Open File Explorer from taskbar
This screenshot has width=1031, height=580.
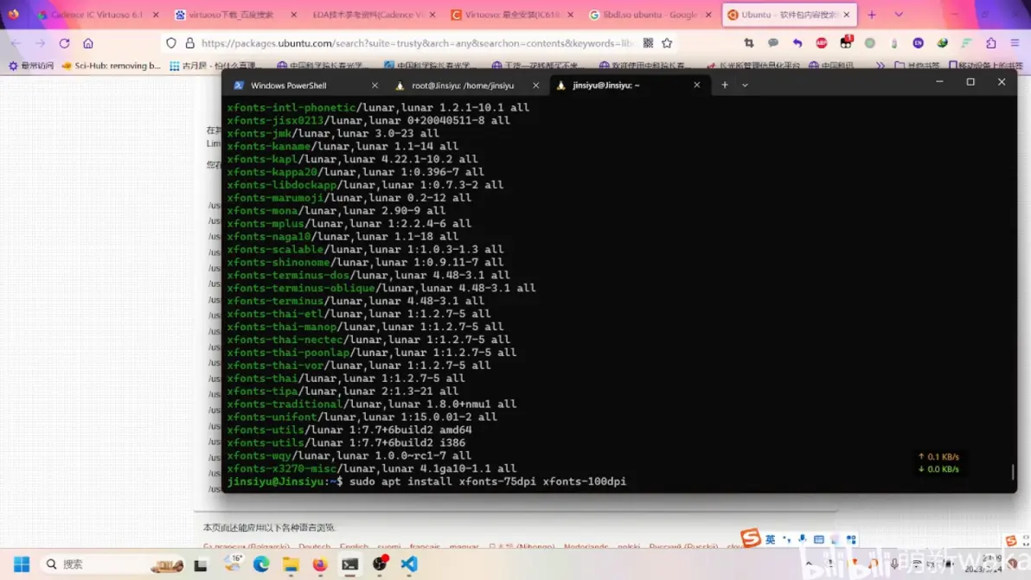(x=291, y=564)
